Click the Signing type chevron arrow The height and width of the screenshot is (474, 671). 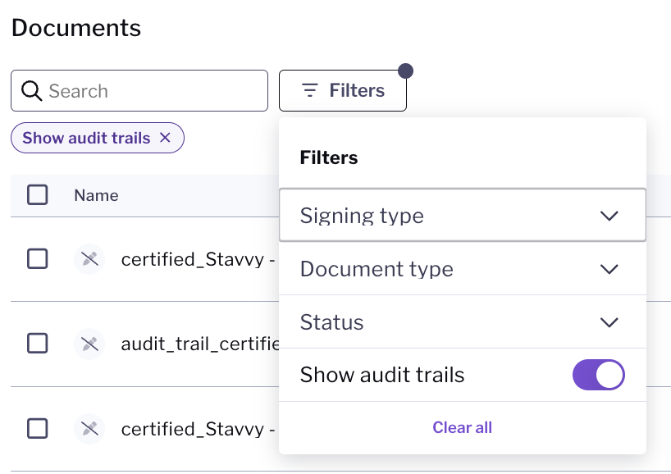(x=609, y=215)
